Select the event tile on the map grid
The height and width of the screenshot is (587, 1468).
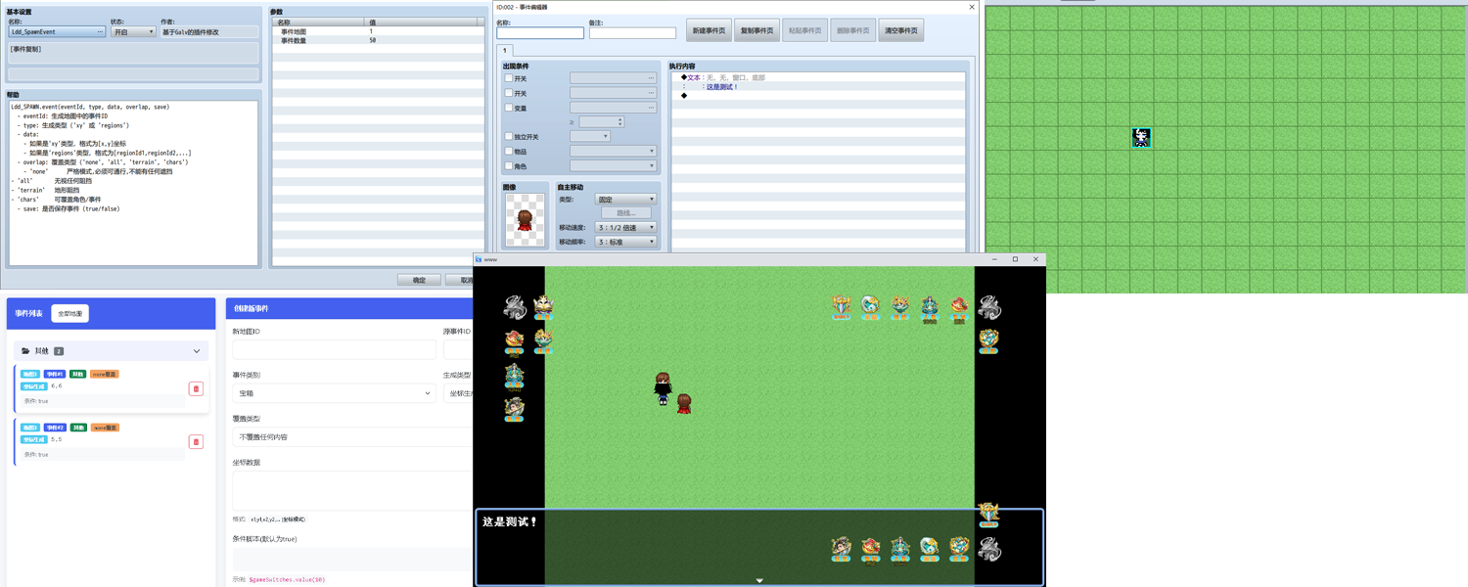[1141, 137]
